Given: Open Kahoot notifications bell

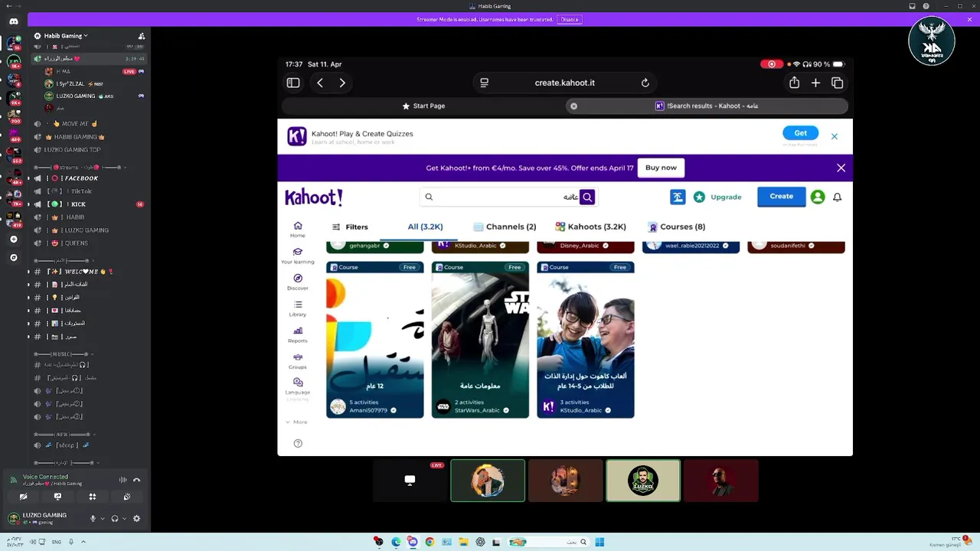Looking at the screenshot, I should (837, 197).
